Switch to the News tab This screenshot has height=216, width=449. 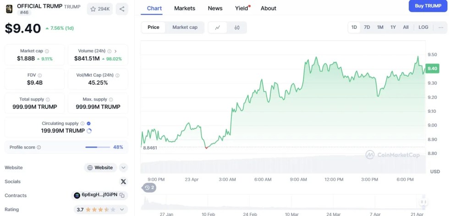coord(215,8)
